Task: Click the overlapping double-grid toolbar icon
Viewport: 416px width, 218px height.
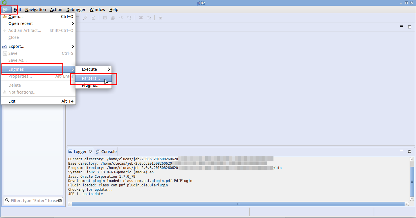Action: click(x=113, y=18)
